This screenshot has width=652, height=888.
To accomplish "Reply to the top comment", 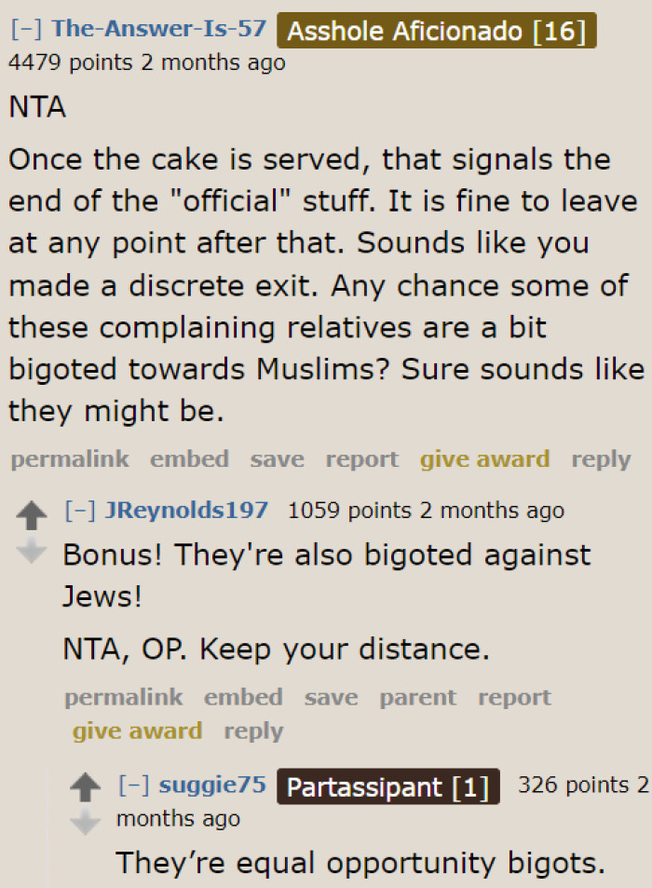I will (x=601, y=458).
